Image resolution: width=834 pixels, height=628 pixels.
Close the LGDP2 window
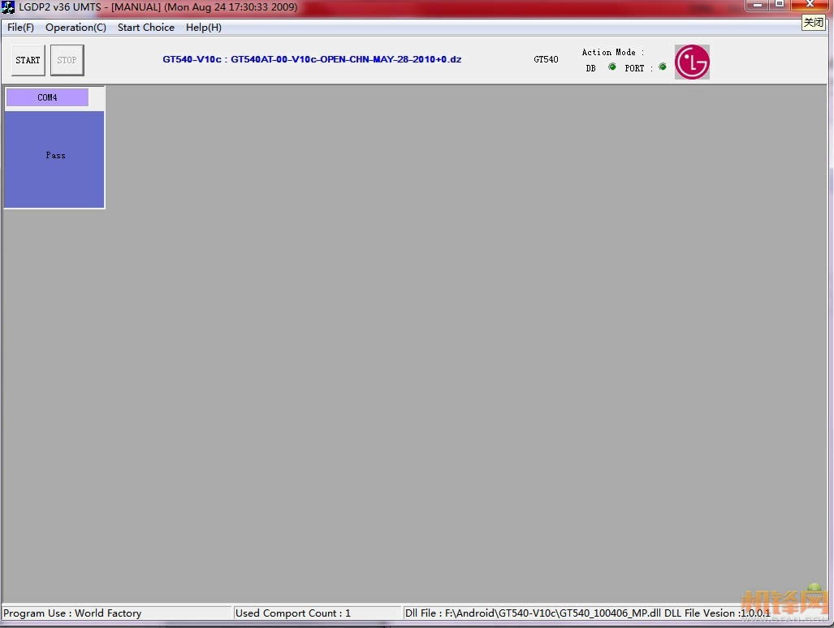pyautogui.click(x=810, y=5)
